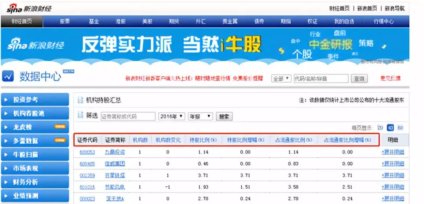The image size is (424, 204).
Task: Open the 财经首页 tab in the navigation bar
Action: click(22, 21)
